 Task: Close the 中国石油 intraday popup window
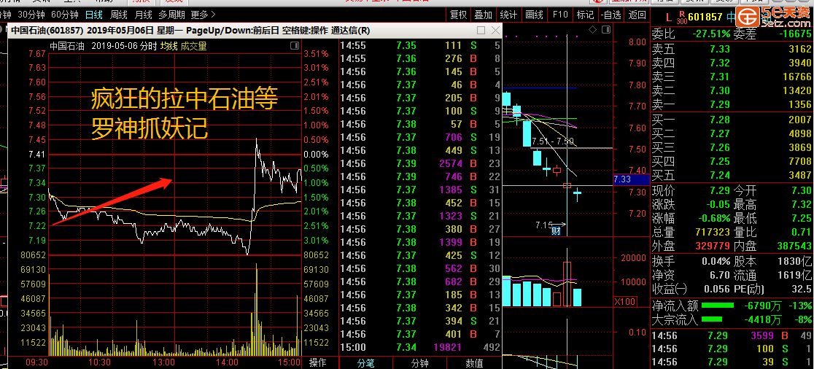pos(495,30)
